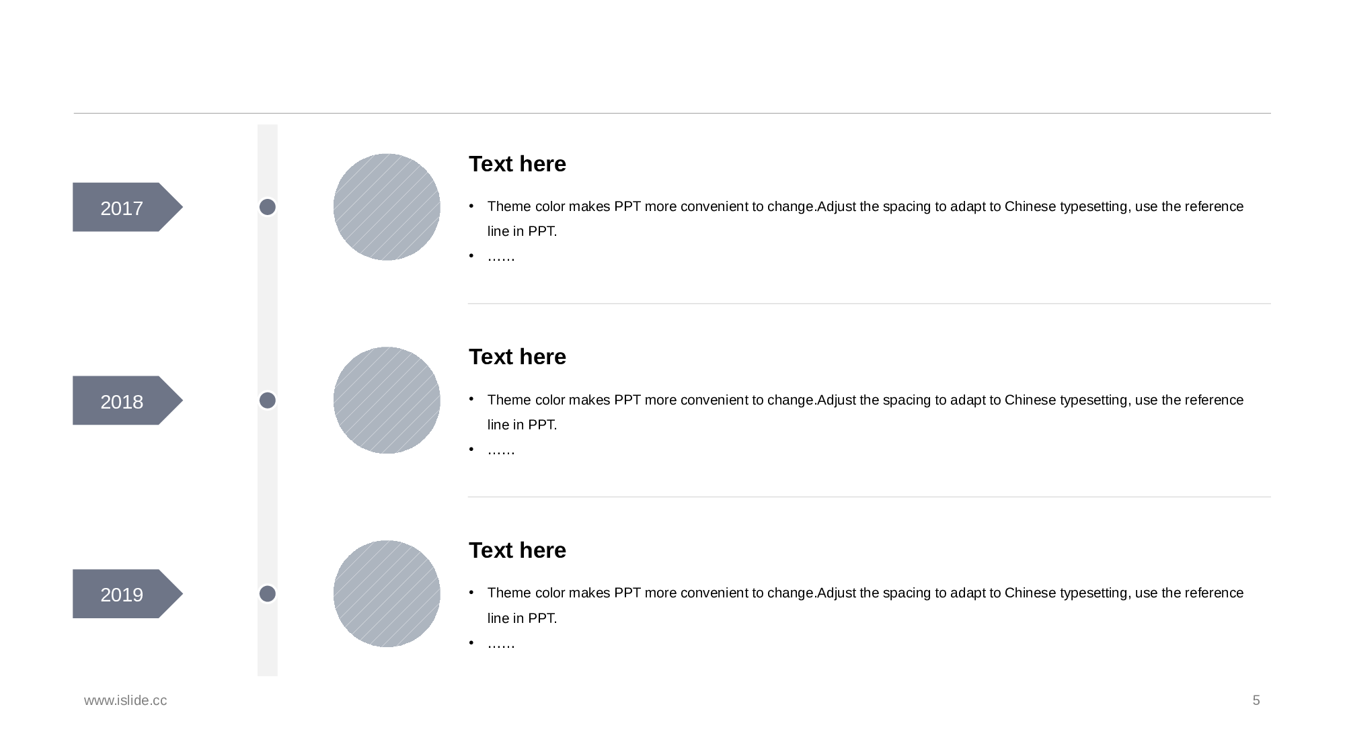
Task: Click the first "Text here" heading
Action: pos(517,164)
